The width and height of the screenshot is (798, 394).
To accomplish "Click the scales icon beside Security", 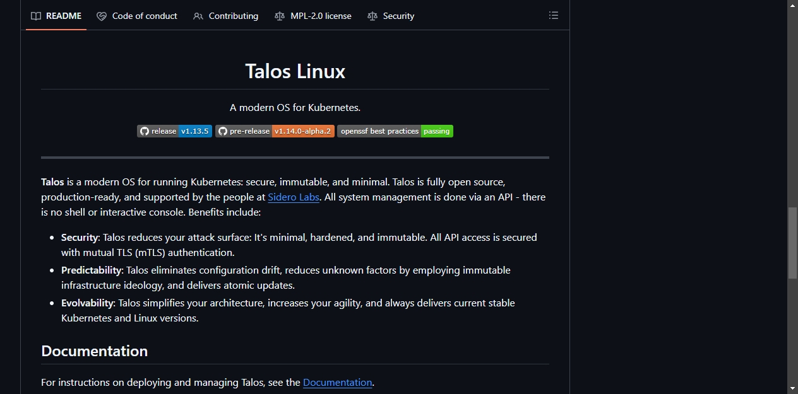I will [372, 16].
